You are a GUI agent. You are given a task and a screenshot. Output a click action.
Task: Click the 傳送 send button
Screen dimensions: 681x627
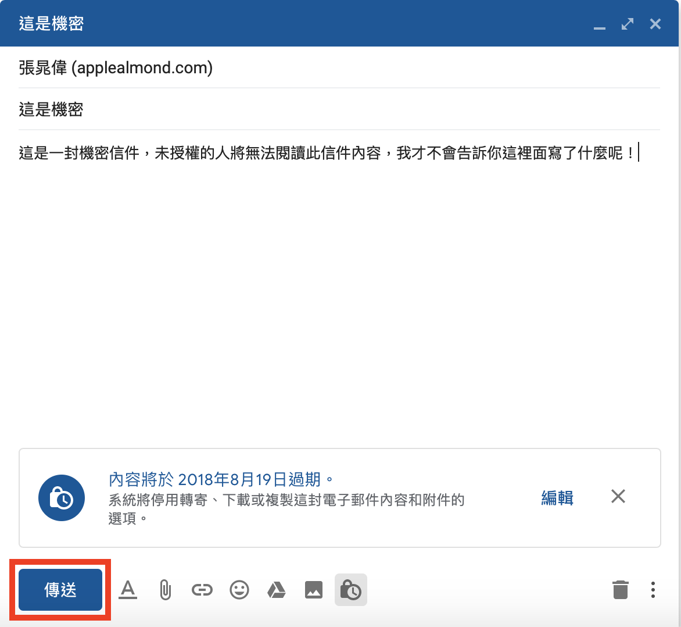[60, 590]
